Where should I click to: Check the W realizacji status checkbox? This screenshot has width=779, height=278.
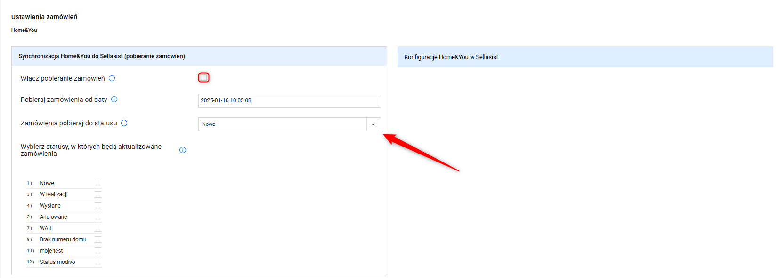(x=98, y=194)
